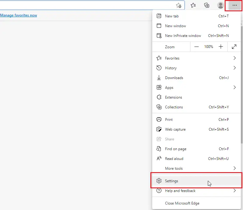Image resolution: width=243 pixels, height=210 pixels.
Task: Choose Web capture entry
Action: 196,129
